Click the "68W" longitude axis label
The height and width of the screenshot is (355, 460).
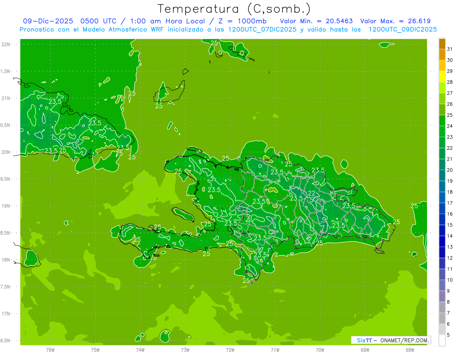[x=410, y=350]
